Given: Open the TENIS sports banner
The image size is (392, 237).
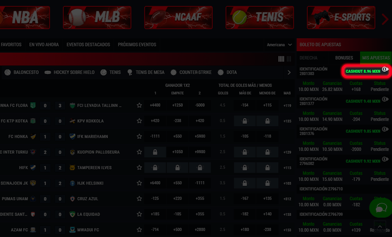Looking at the screenshot, I should pos(260,18).
